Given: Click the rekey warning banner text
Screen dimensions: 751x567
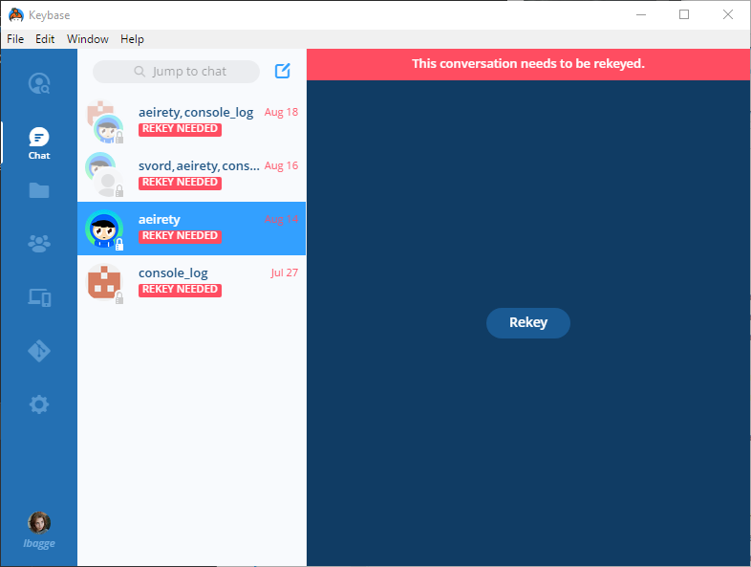Looking at the screenshot, I should 527,64.
